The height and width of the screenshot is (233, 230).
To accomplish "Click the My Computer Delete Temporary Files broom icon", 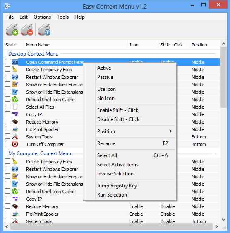I will point(15,161).
